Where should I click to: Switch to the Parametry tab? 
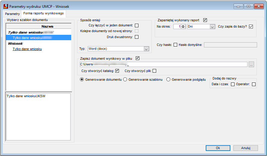coord(12,14)
